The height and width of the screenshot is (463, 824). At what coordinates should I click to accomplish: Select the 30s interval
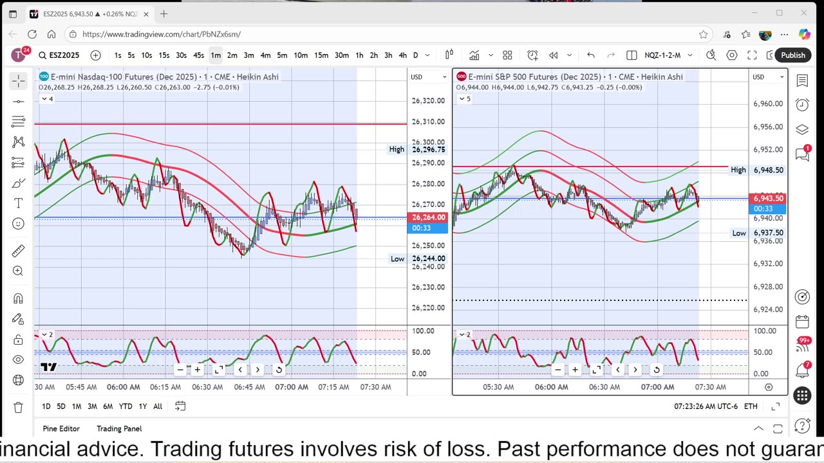click(x=182, y=55)
